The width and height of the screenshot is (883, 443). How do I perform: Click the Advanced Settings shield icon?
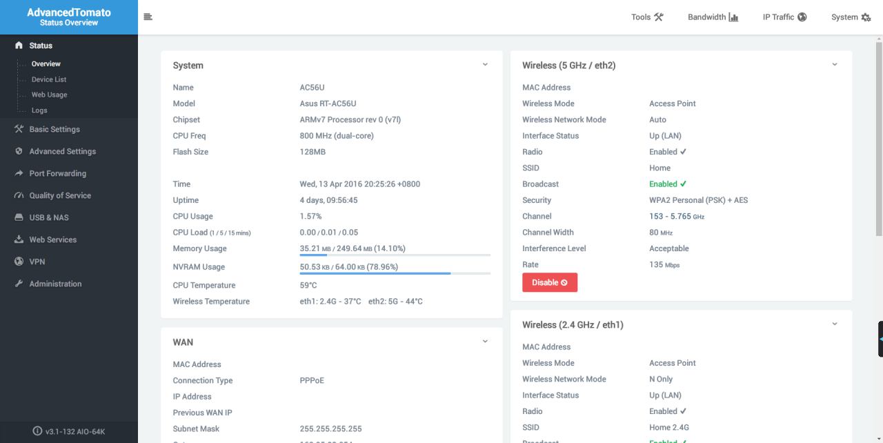(19, 151)
